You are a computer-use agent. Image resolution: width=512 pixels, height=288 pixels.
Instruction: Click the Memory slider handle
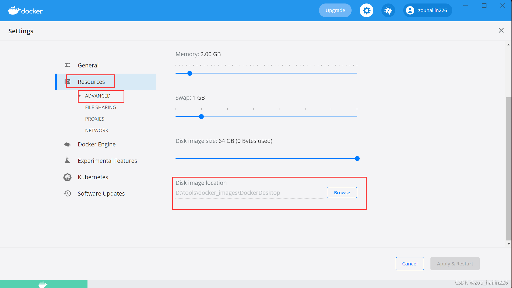190,73
